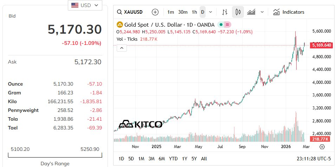This screenshot has height=167, width=336.
Task: Open the USD currency dropdown
Action: [85, 5]
